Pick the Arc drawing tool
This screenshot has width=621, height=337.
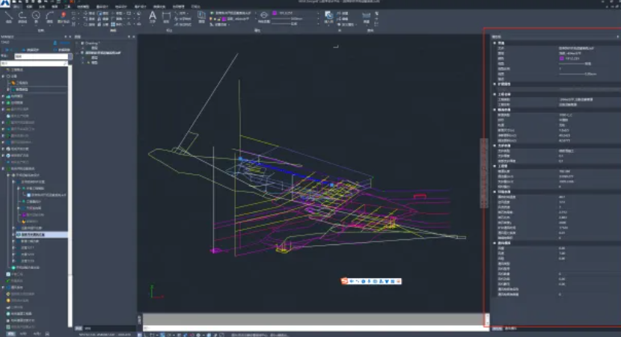click(49, 16)
